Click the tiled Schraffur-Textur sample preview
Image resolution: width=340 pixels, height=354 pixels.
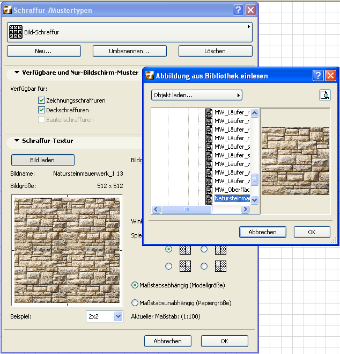[67, 250]
